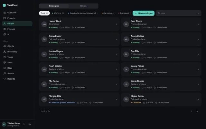Click the SR avatar for Sam Rivera
Viewport: 206px width, 129px height.
click(x=126, y=24)
